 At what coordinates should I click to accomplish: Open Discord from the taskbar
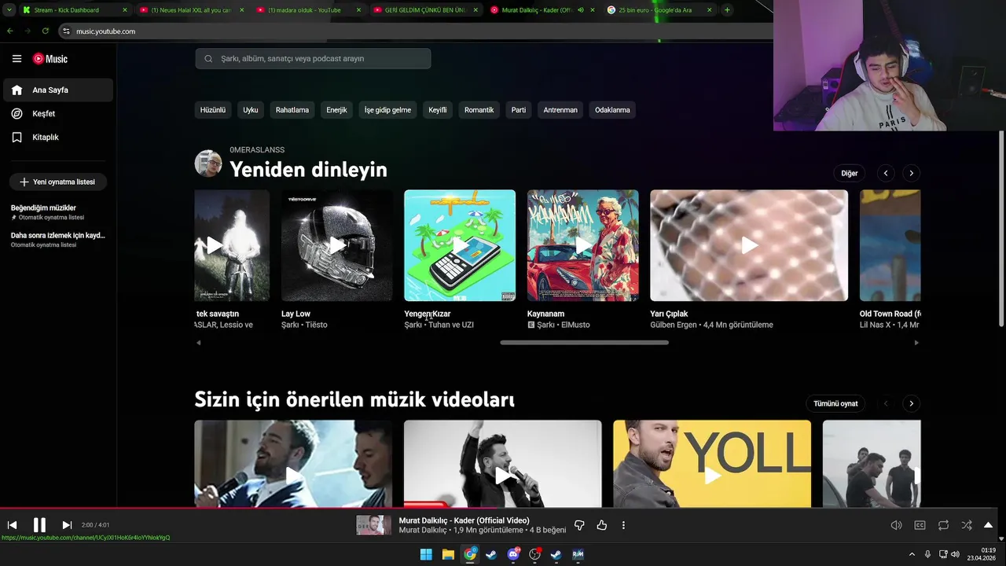click(513, 554)
